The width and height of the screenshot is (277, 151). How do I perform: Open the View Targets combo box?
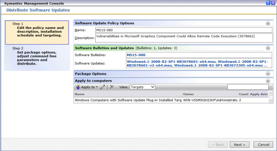[142, 87]
